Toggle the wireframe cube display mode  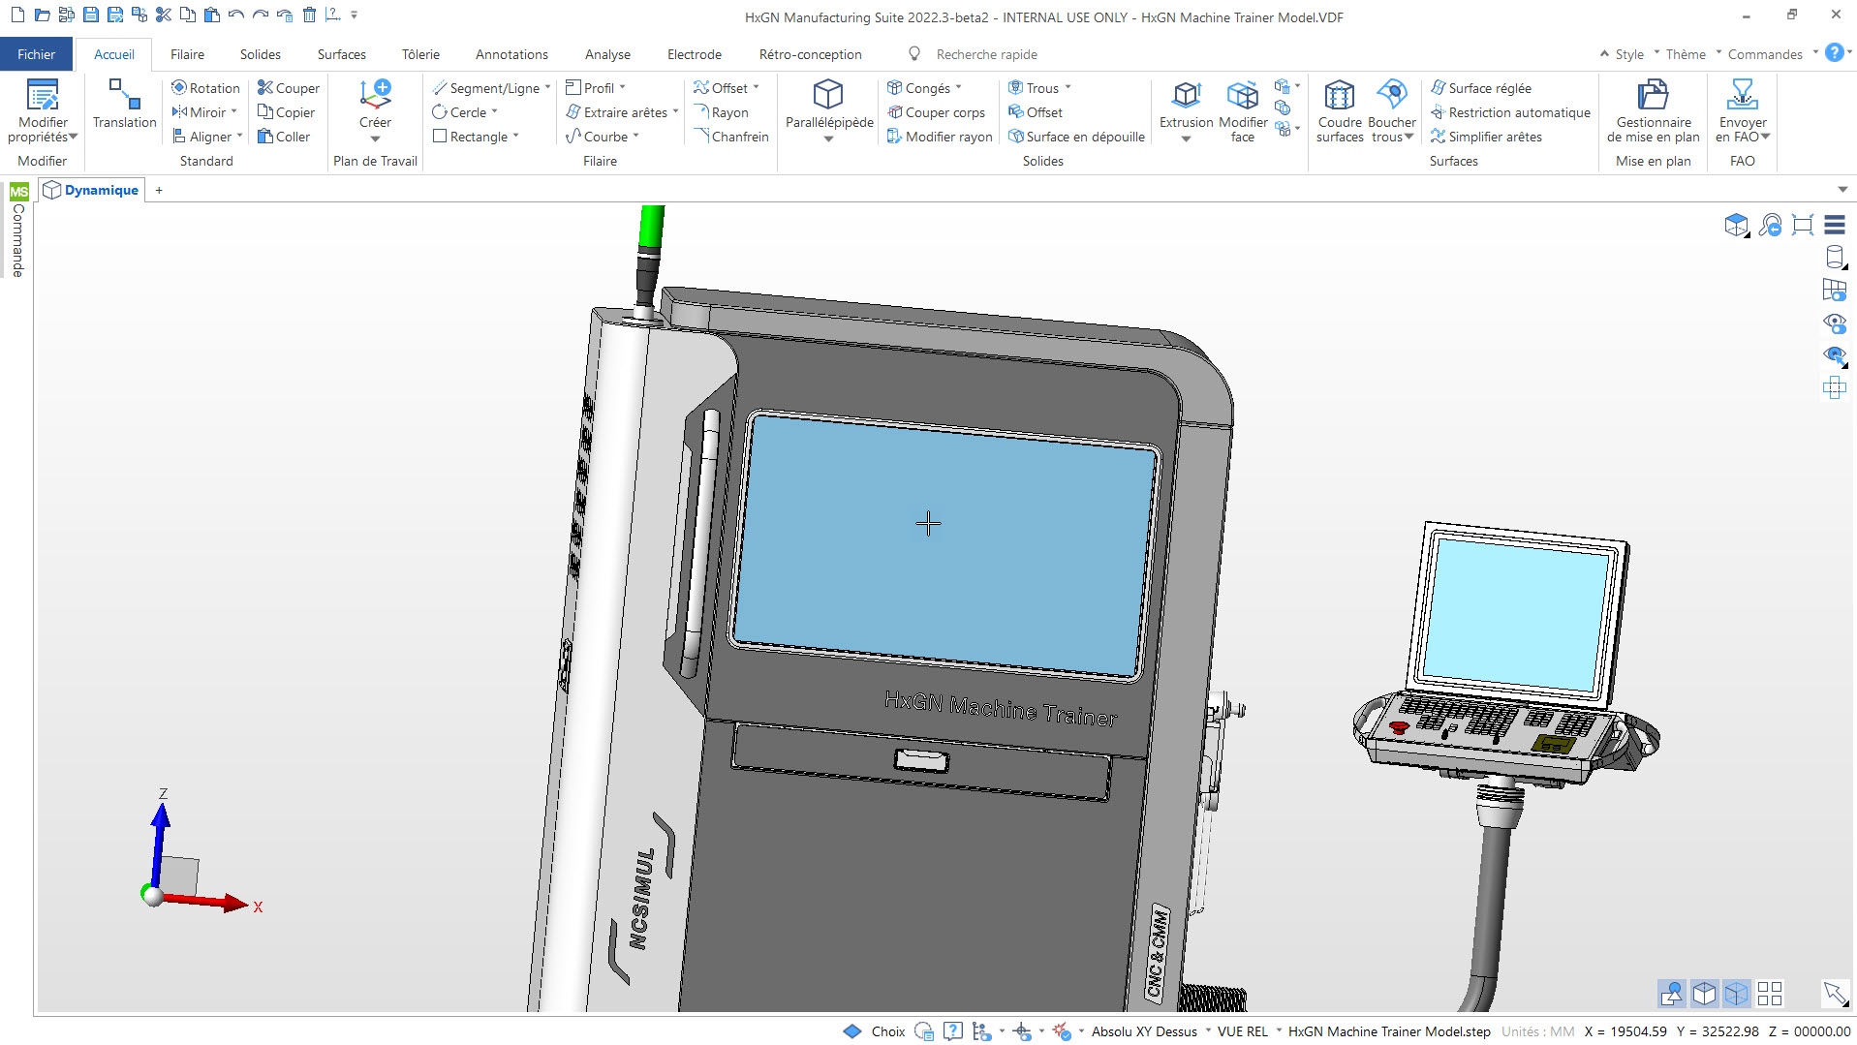pyautogui.click(x=1737, y=994)
